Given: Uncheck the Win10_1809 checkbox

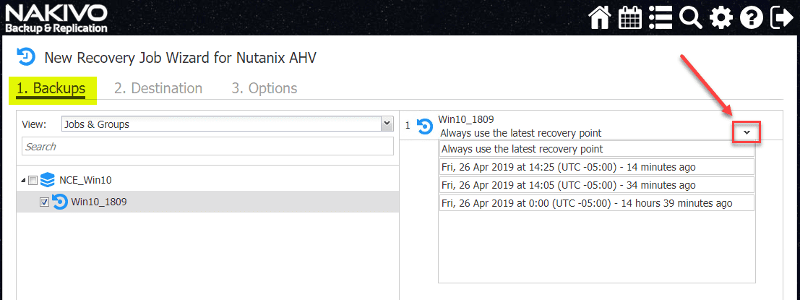Looking at the screenshot, I should click(x=44, y=202).
